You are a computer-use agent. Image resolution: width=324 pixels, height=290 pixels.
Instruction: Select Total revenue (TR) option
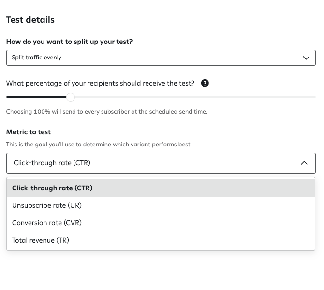[x=41, y=240]
